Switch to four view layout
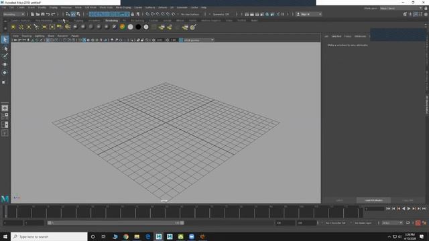 click(5, 116)
